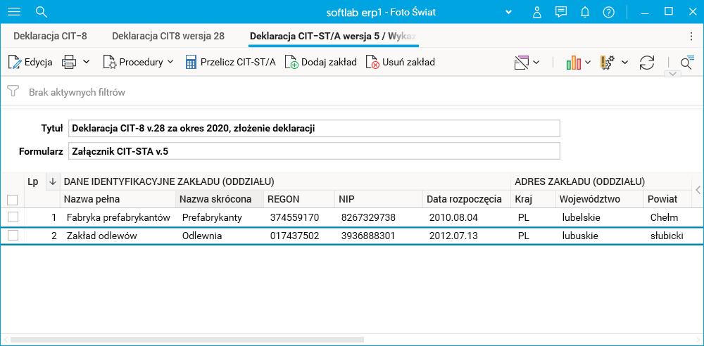Click Dodaj zakład button
This screenshot has height=346, width=704.
click(321, 63)
